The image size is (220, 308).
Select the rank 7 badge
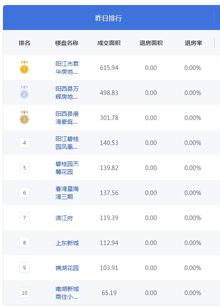[25, 218]
